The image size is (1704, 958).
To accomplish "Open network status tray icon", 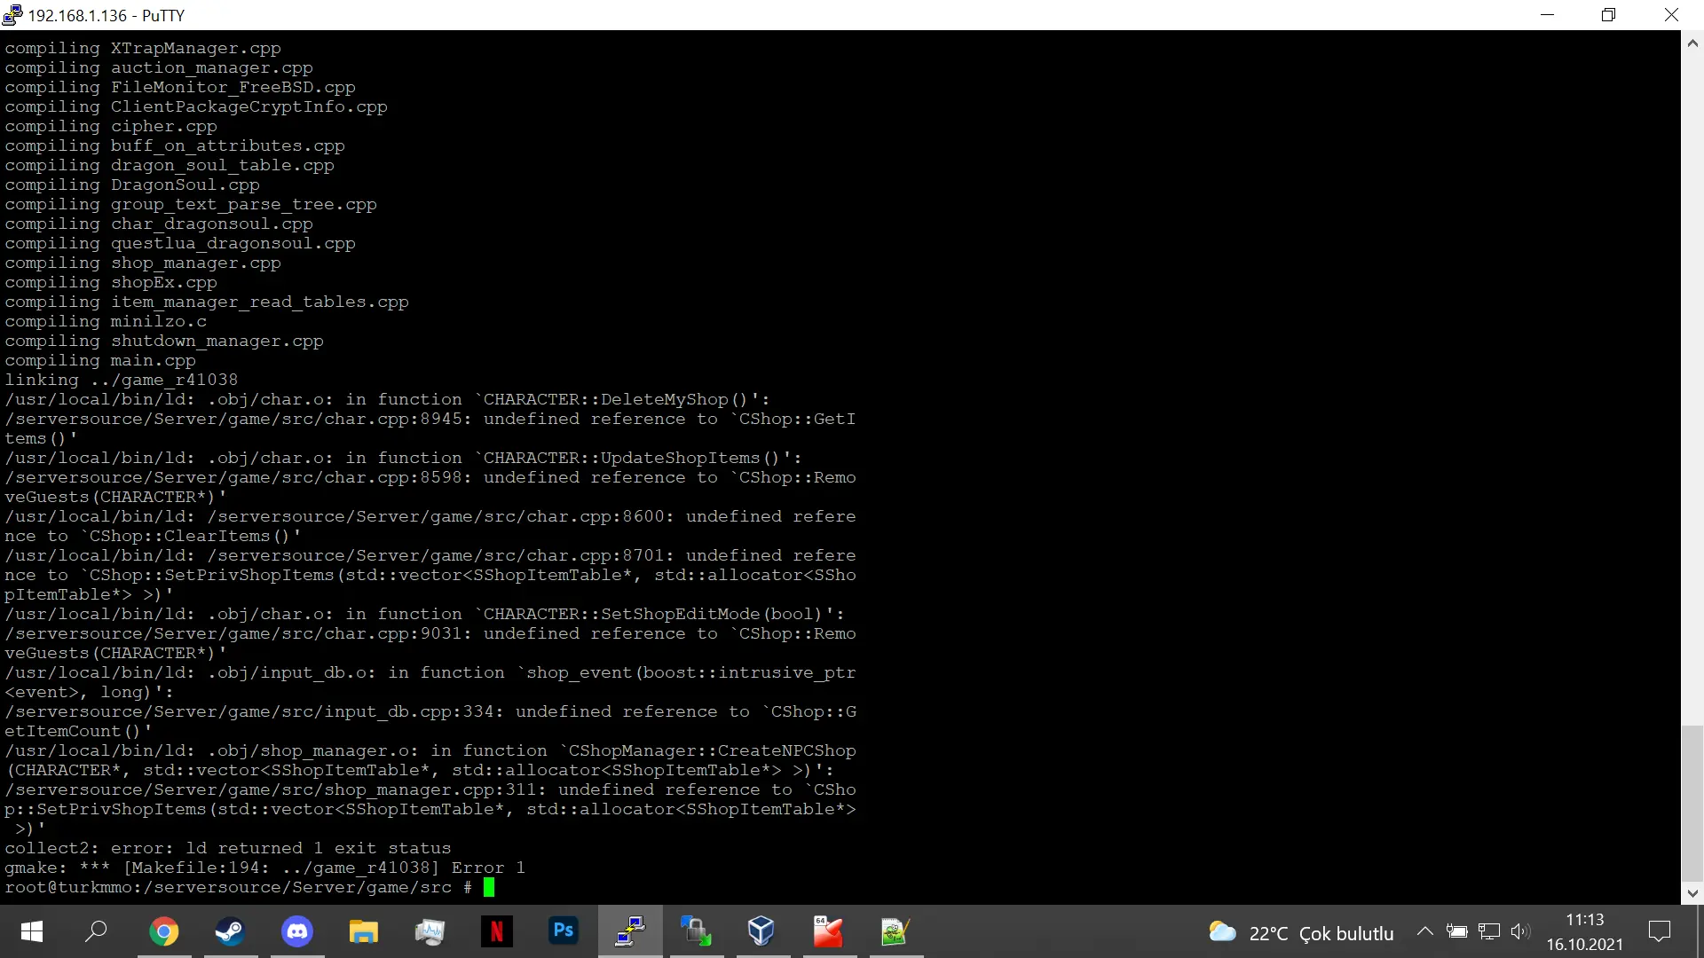I will tap(1489, 931).
